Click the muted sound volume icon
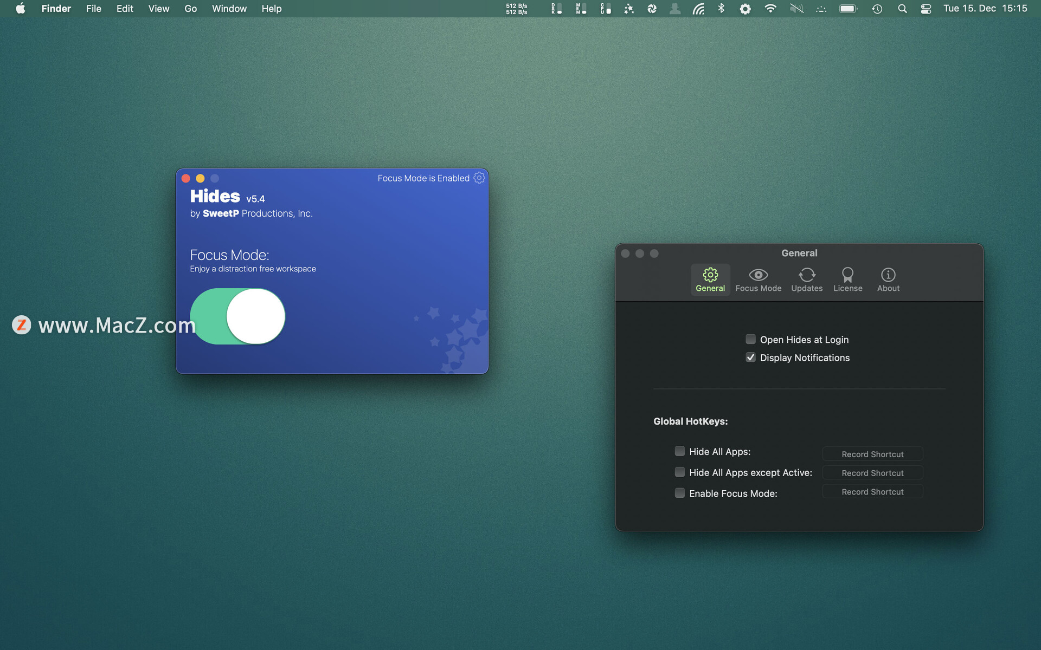Screen dimensions: 1041x650 [x=796, y=9]
